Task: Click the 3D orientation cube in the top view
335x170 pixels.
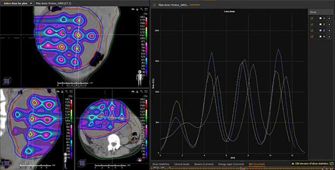Action: (7, 80)
